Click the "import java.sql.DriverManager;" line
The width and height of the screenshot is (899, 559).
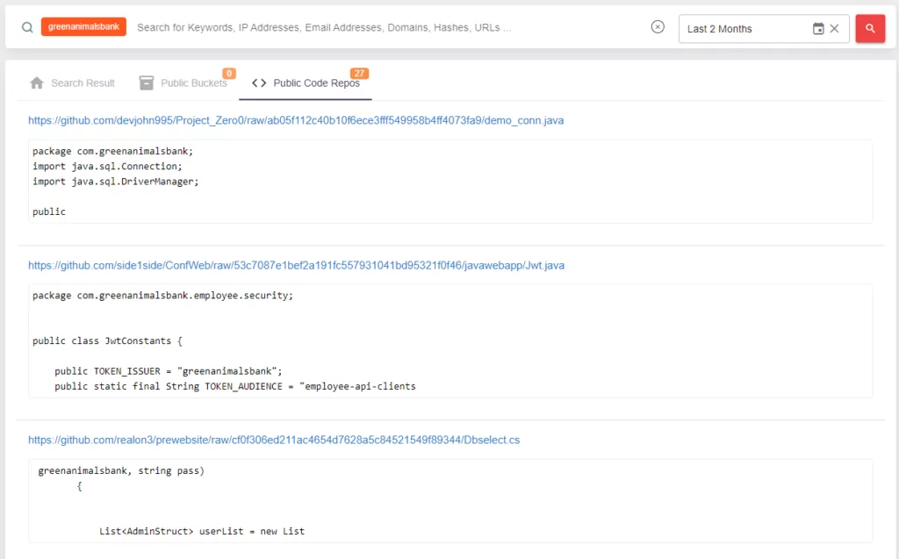116,181
